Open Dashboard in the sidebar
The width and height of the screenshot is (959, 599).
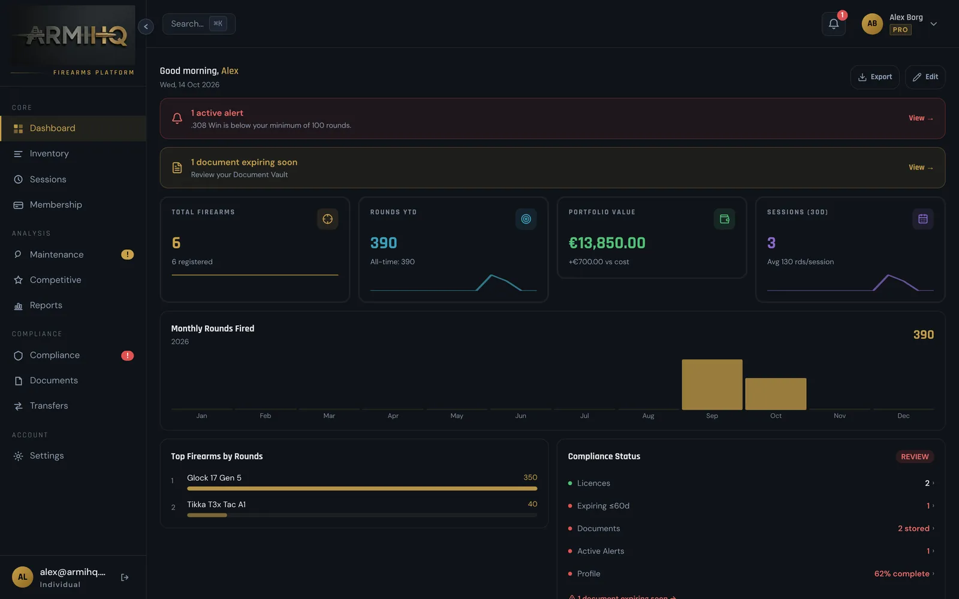73,128
